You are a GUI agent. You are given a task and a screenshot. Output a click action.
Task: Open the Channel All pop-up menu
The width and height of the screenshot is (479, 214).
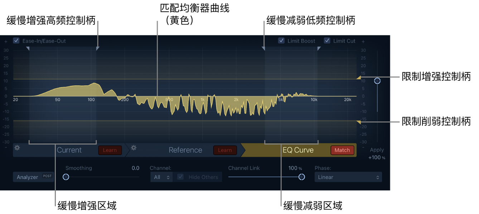coord(161,177)
